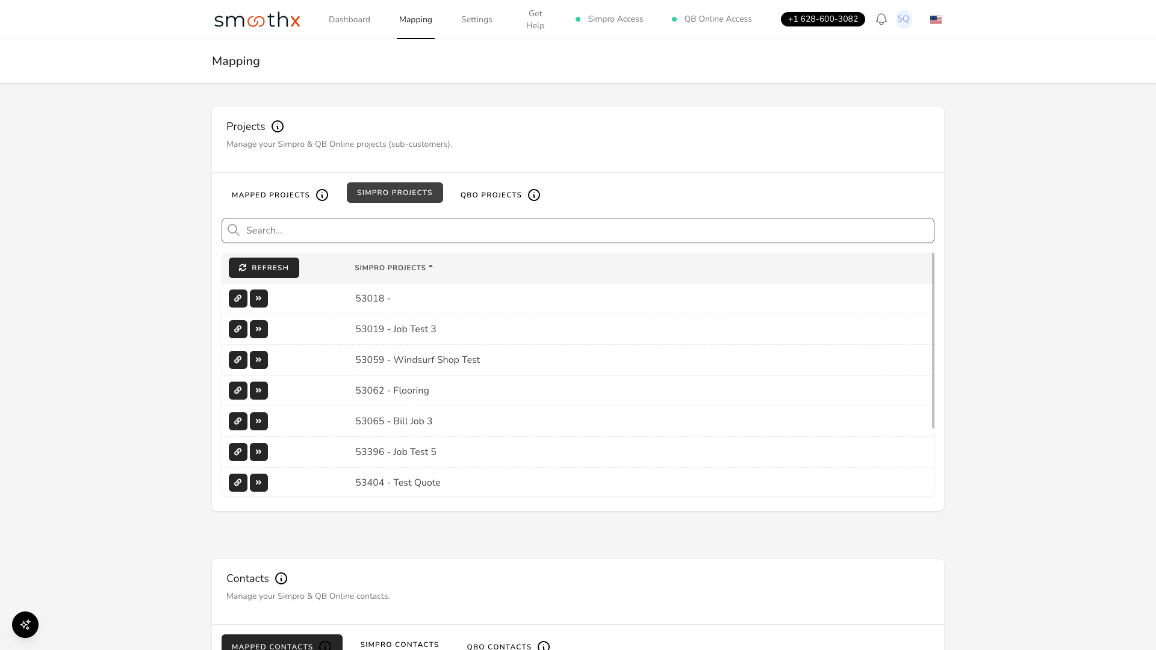Open the SQ user avatar menu
This screenshot has height=650, width=1156.
coord(903,19)
